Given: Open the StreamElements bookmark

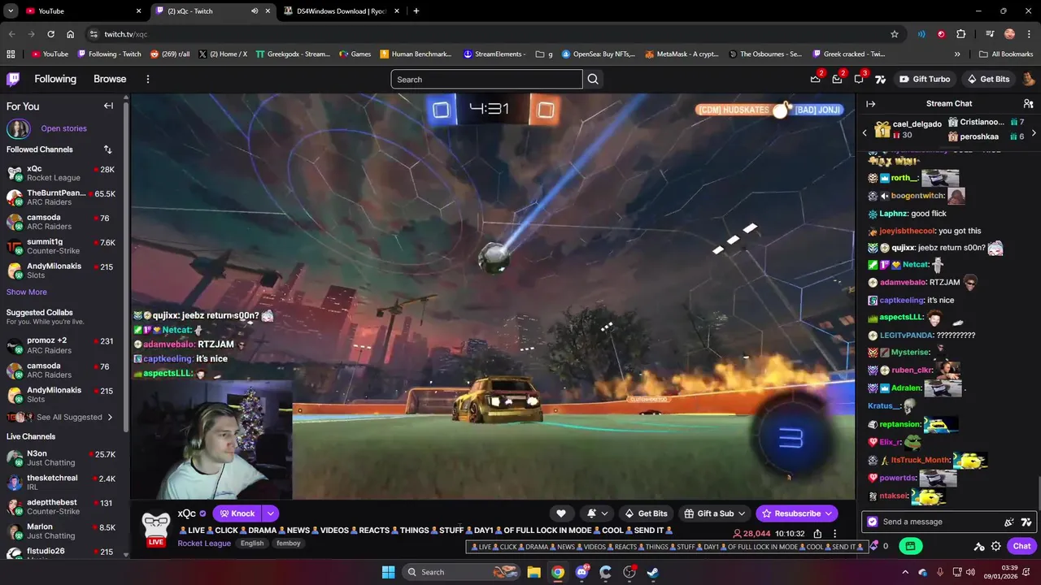Looking at the screenshot, I should (x=494, y=54).
